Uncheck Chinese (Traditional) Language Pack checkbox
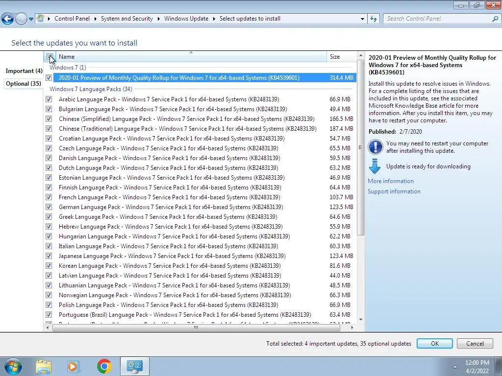Screen dimensions: 502x376 click(49, 129)
